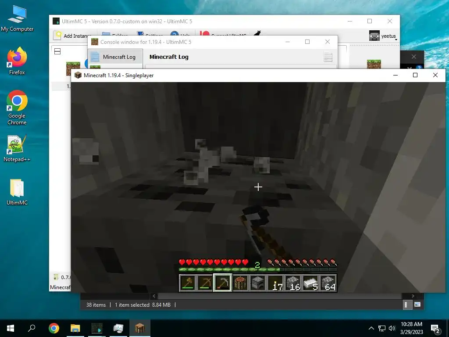Image resolution: width=449 pixels, height=337 pixels.
Task: Click the hunger drumsticks bar
Action: 302,262
